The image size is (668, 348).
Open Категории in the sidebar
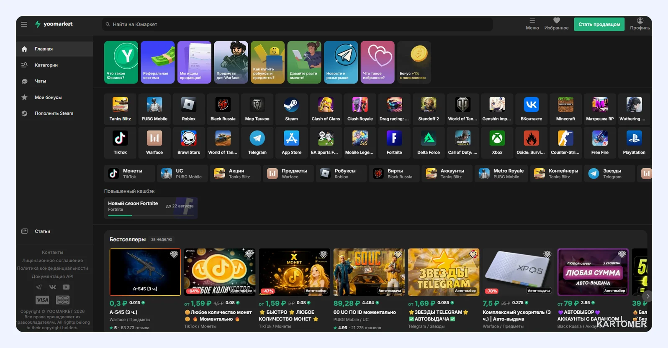pos(54,65)
